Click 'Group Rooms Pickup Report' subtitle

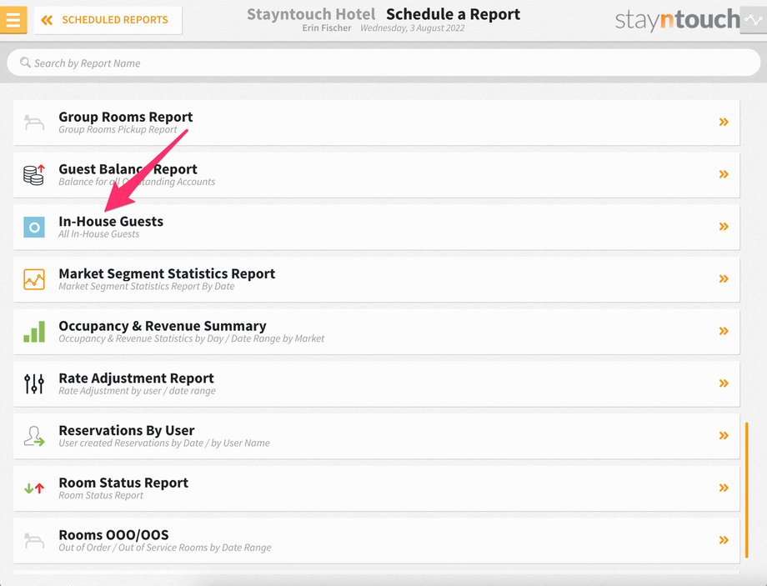118,130
